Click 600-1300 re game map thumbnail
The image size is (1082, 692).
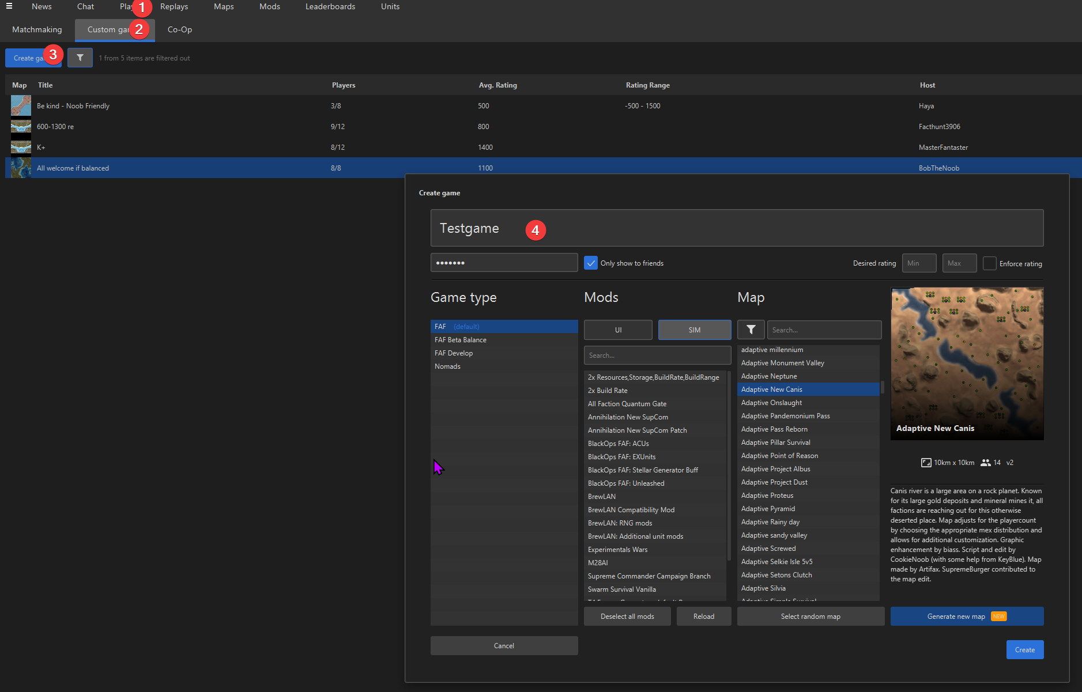pos(21,127)
